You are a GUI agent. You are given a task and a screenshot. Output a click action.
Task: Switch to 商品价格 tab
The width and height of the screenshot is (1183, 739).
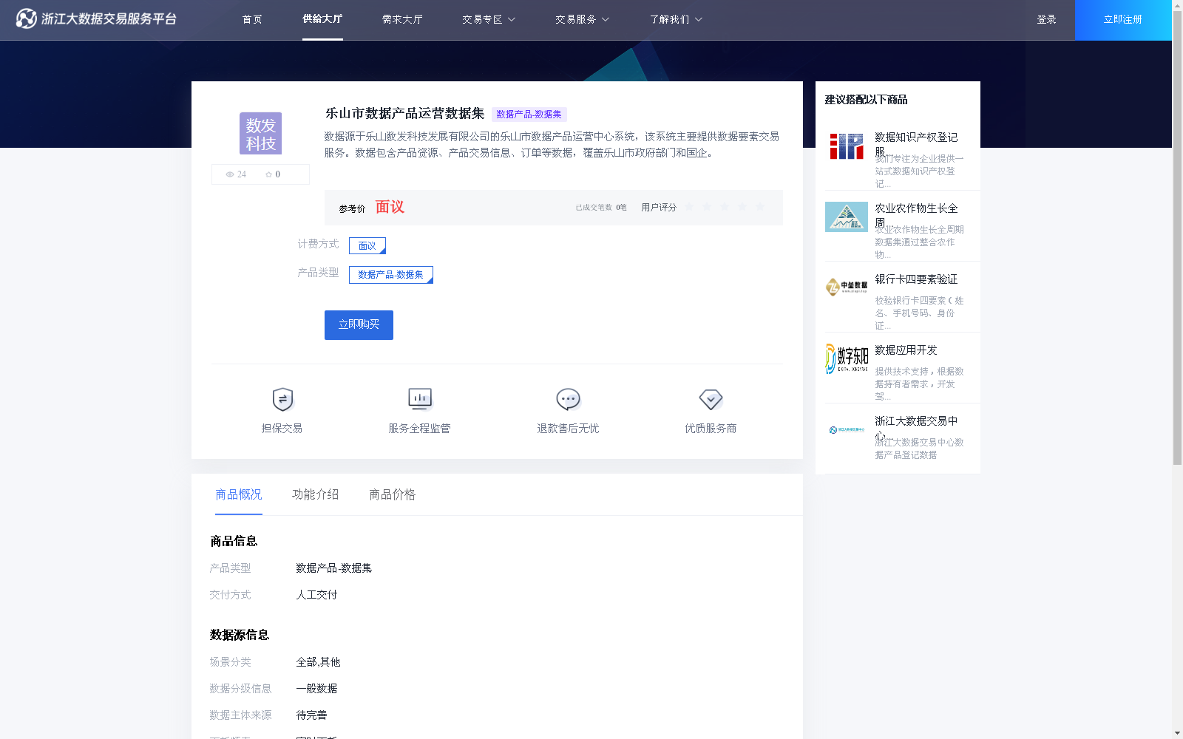tap(393, 494)
